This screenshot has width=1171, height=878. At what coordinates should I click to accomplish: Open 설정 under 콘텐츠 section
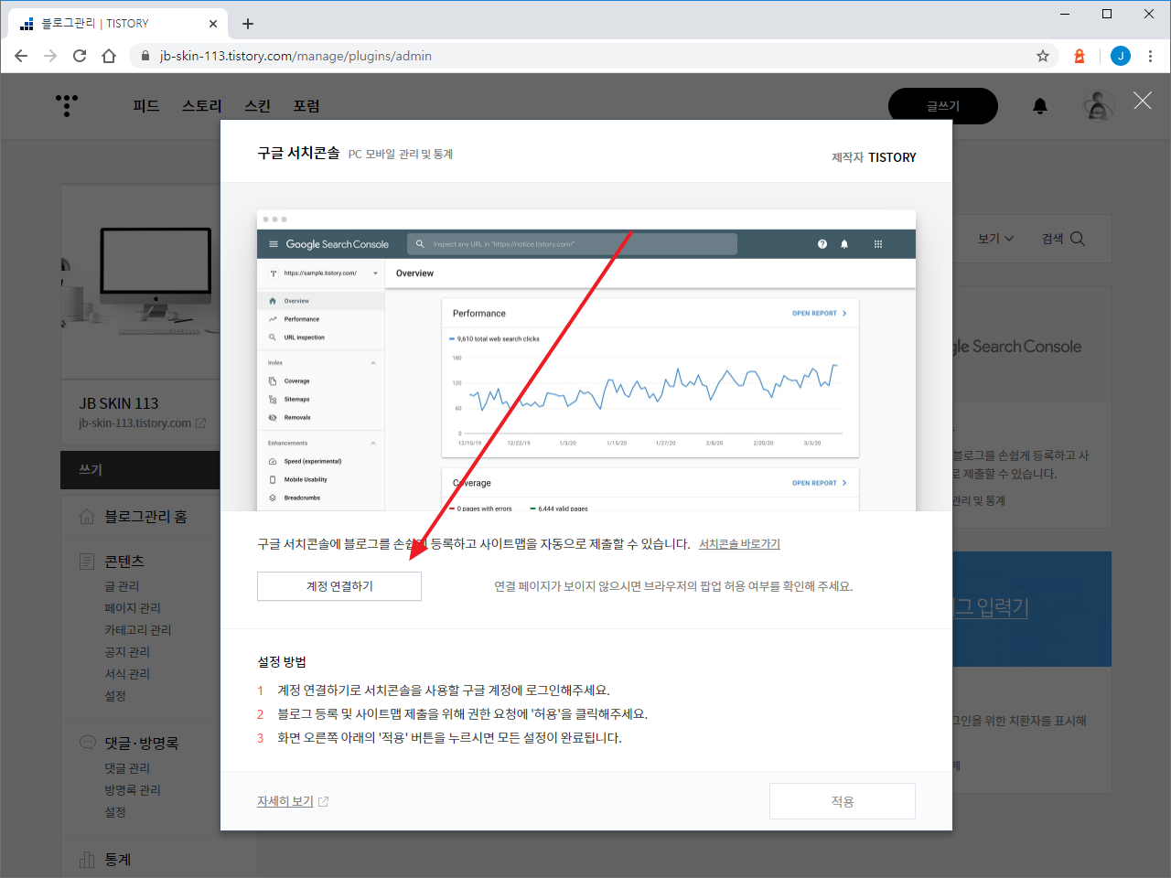tap(115, 696)
